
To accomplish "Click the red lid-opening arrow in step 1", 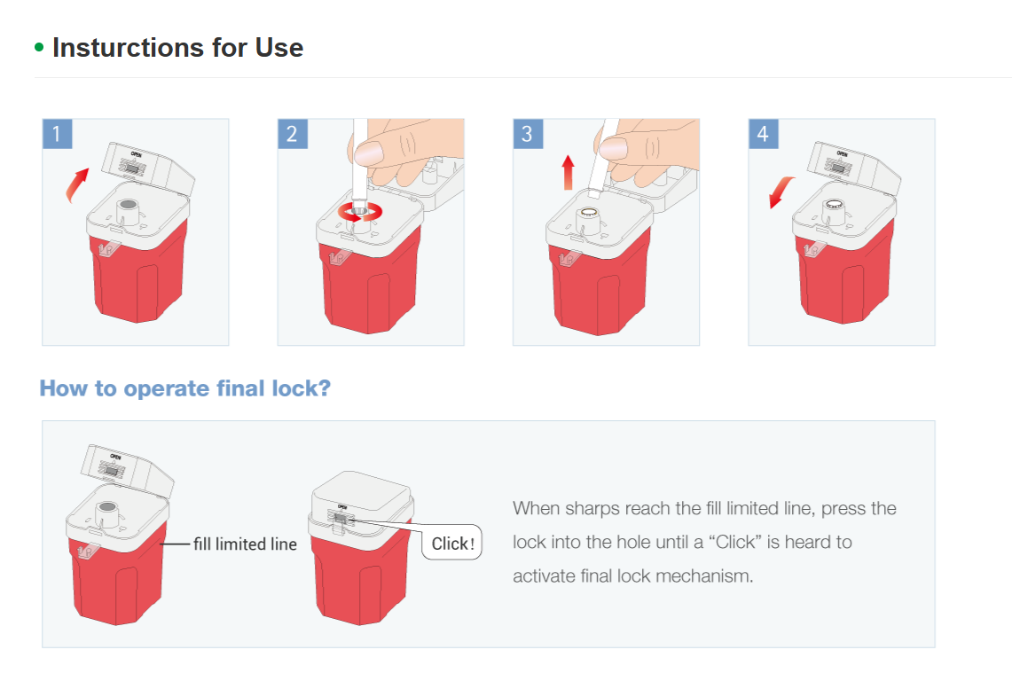I will [x=78, y=184].
